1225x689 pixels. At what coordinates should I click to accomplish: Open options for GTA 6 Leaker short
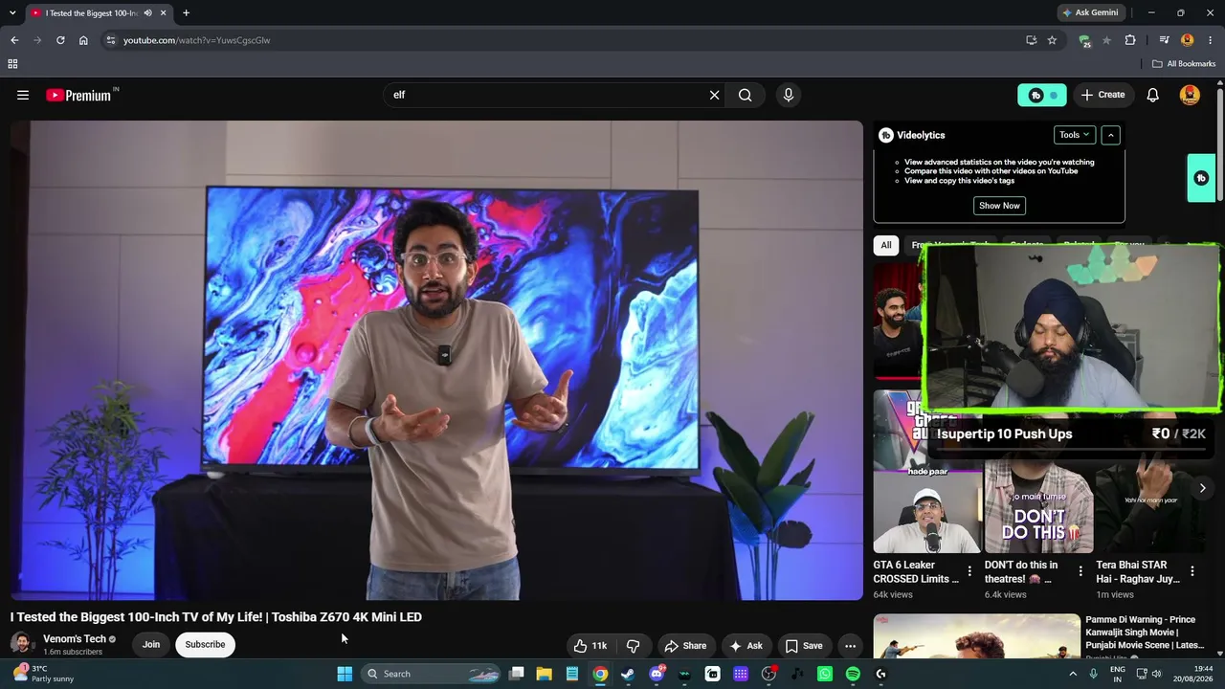(x=969, y=571)
